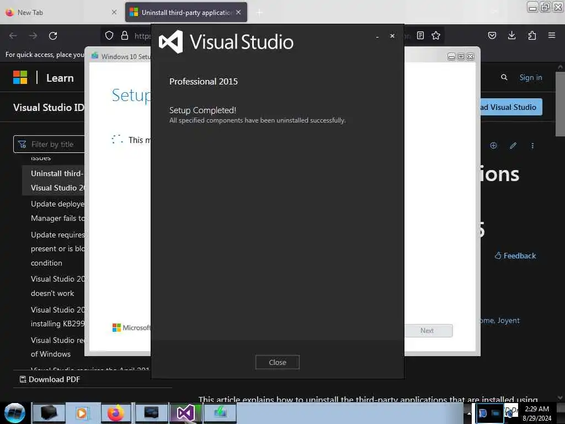Focus the Filter by title field
The width and height of the screenshot is (565, 424).
click(x=50, y=144)
